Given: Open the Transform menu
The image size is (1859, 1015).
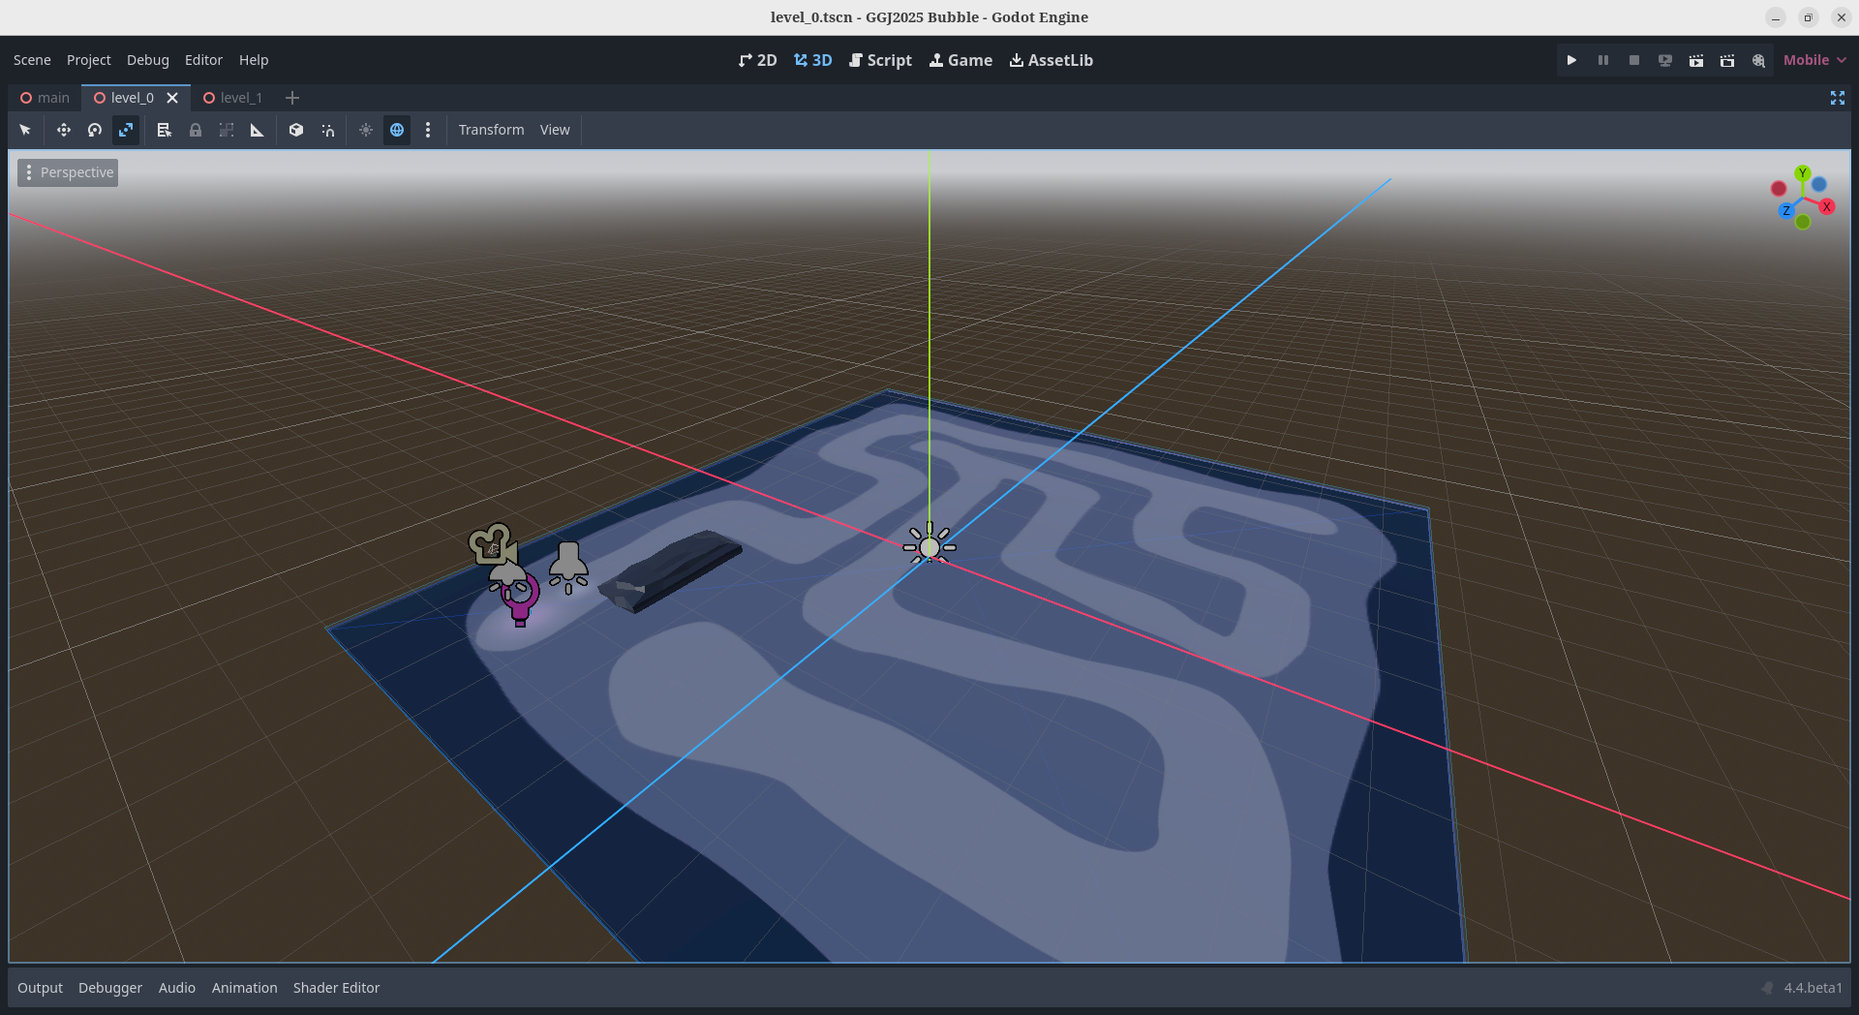Looking at the screenshot, I should [491, 130].
